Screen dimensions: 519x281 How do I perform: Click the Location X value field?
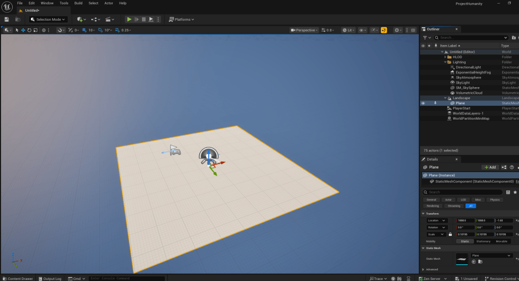[x=465, y=221]
